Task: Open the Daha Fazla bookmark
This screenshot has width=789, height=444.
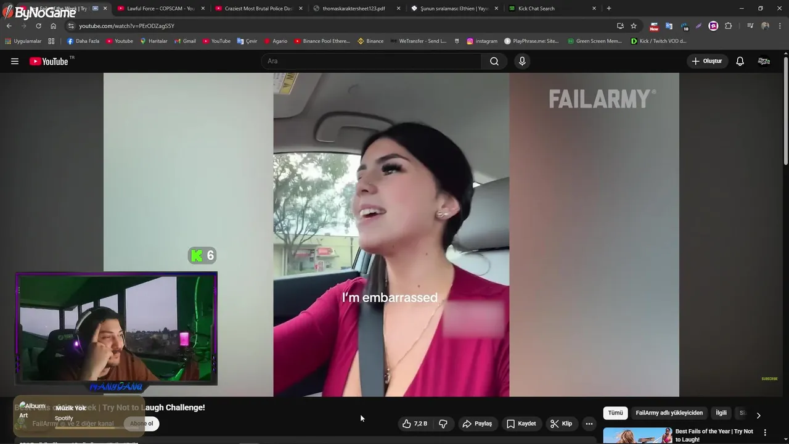Action: click(x=83, y=41)
